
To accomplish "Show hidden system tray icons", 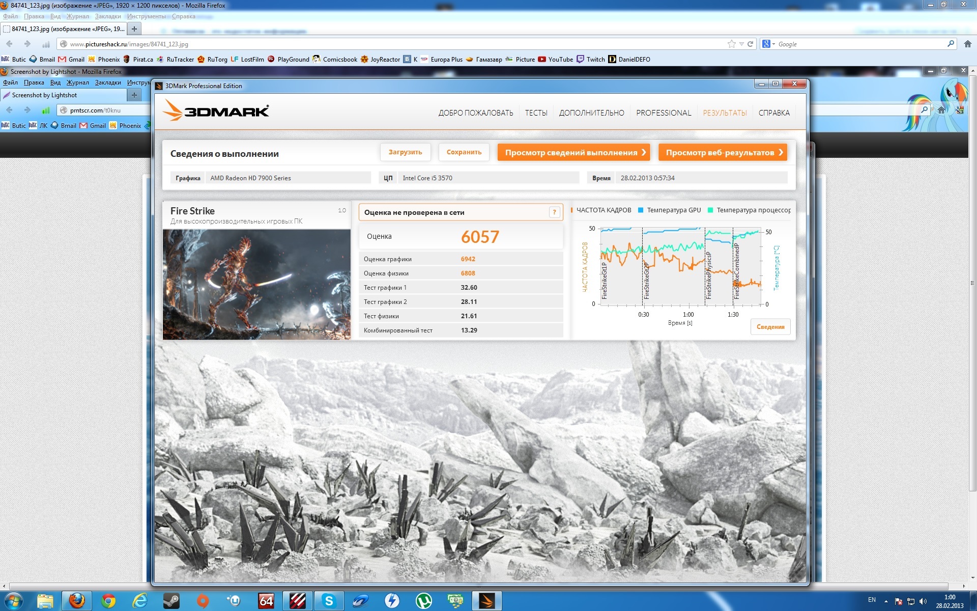I will tap(886, 601).
